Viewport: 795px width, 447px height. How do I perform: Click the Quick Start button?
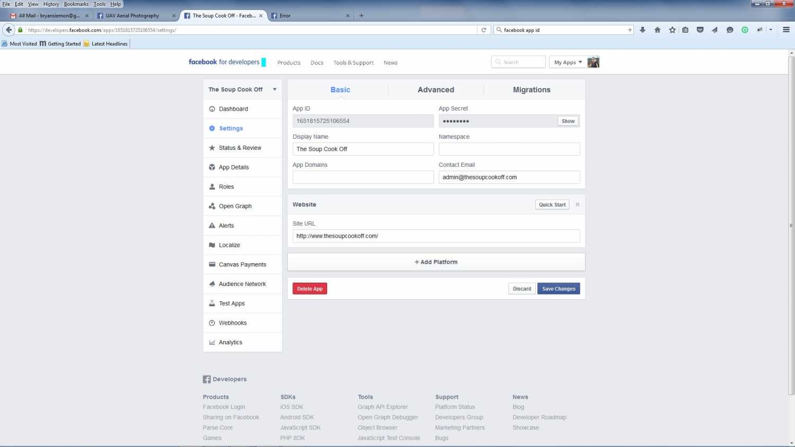coord(552,204)
